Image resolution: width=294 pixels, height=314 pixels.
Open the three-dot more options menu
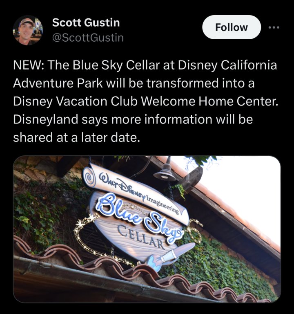click(274, 27)
